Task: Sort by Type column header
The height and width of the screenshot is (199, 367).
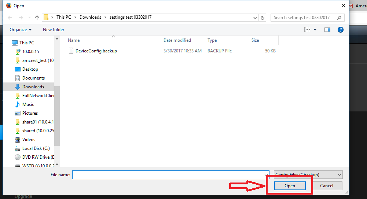Action: (x=212, y=40)
